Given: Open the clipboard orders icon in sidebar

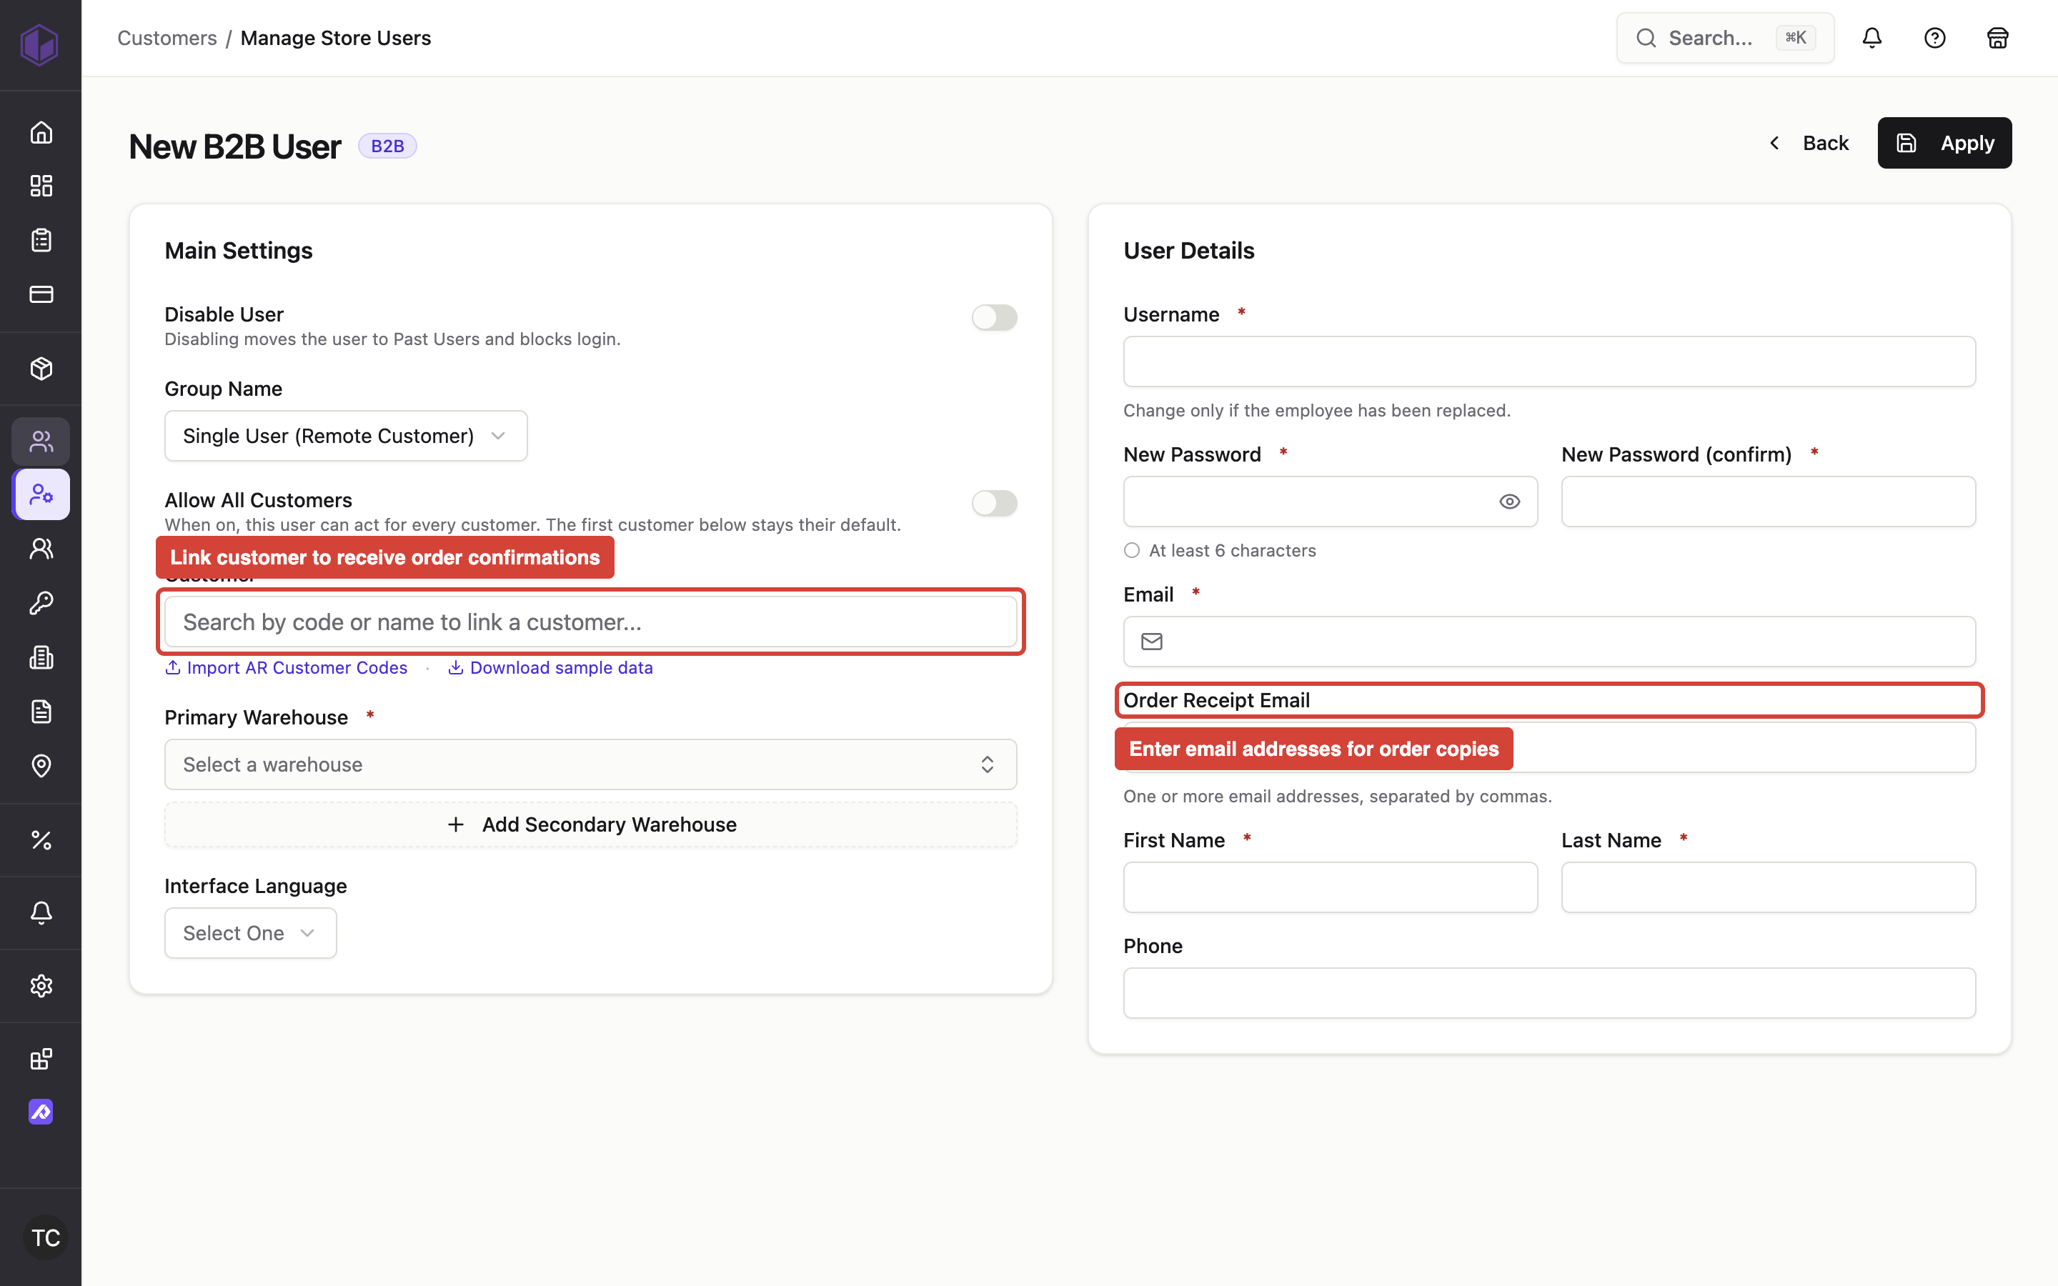Looking at the screenshot, I should pyautogui.click(x=41, y=240).
